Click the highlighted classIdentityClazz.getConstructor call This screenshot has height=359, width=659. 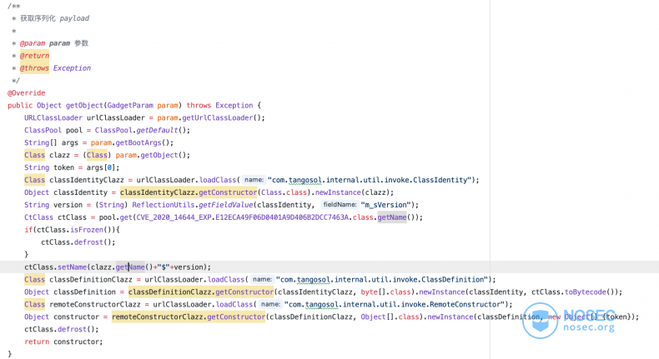189,192
